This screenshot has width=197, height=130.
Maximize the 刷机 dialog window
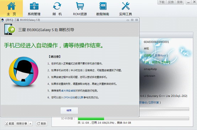tap(132, 20)
